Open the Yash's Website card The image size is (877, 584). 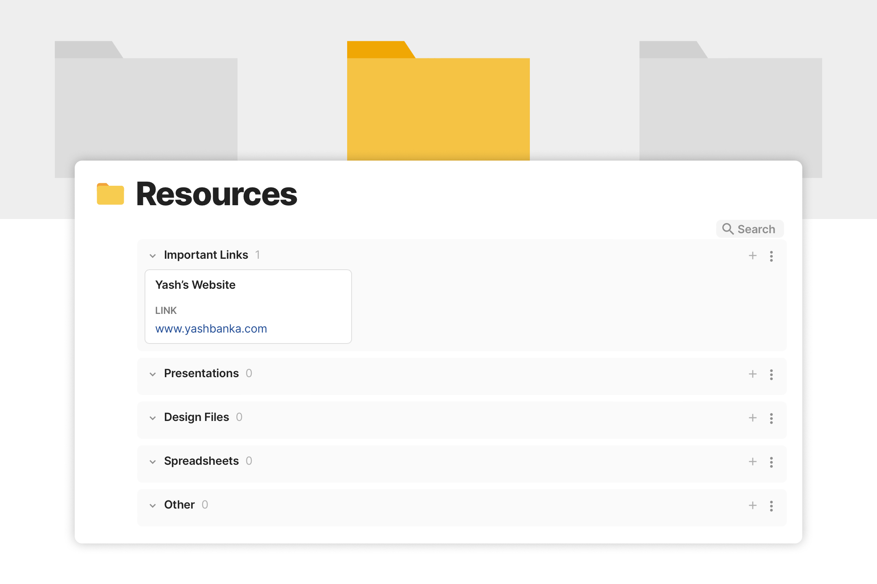(x=248, y=307)
